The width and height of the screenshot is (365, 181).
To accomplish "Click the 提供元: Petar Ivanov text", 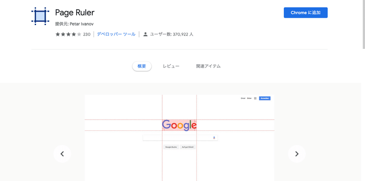I will click(x=74, y=24).
